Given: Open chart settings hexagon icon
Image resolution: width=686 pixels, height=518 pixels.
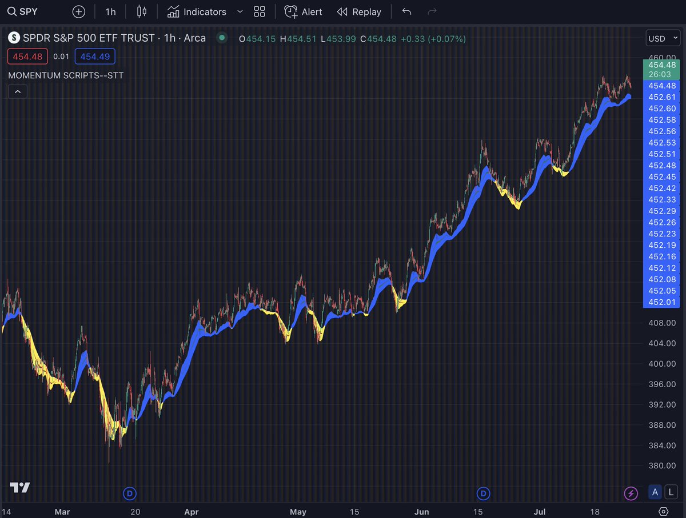Looking at the screenshot, I should click(664, 511).
